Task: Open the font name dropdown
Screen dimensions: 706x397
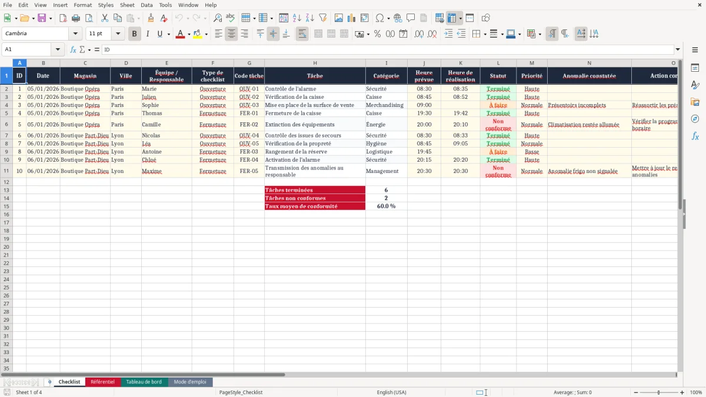Action: [75, 34]
